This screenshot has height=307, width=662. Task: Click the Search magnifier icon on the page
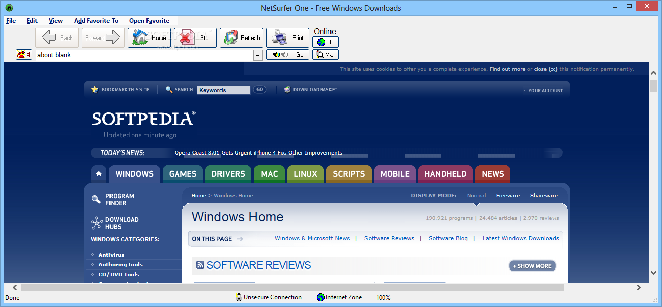[x=169, y=90]
